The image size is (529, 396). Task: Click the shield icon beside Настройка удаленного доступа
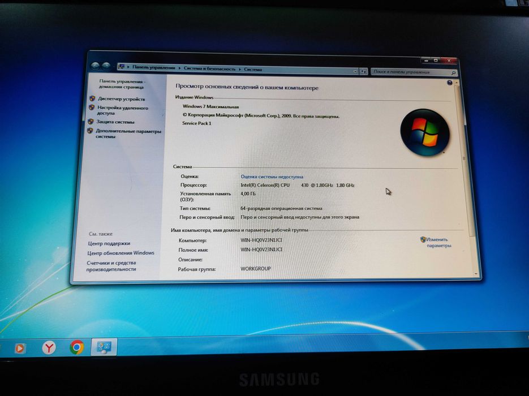coord(92,107)
